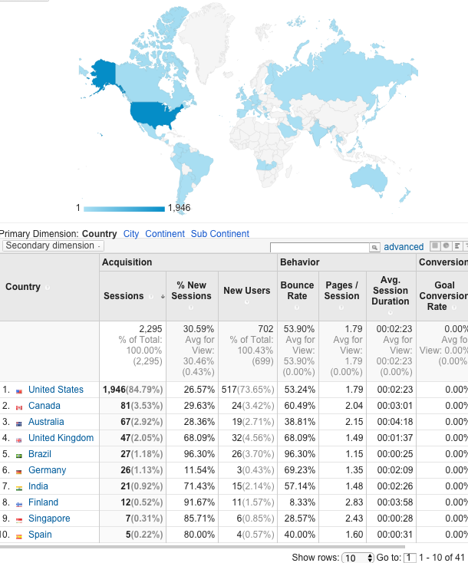
Task: Click the Germany flag icon
Action: (19, 472)
